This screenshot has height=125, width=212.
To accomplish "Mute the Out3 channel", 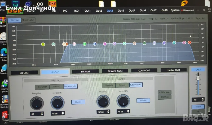I will (x=198, y=107).
